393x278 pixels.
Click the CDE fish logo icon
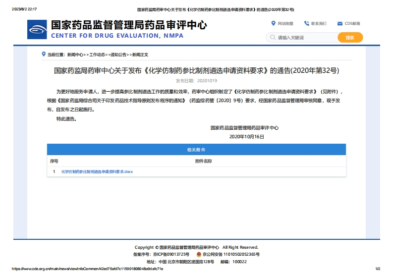[37, 30]
